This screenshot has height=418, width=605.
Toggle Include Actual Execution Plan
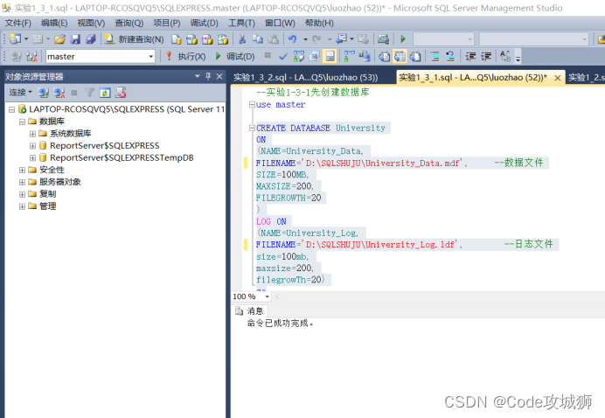[x=349, y=57]
